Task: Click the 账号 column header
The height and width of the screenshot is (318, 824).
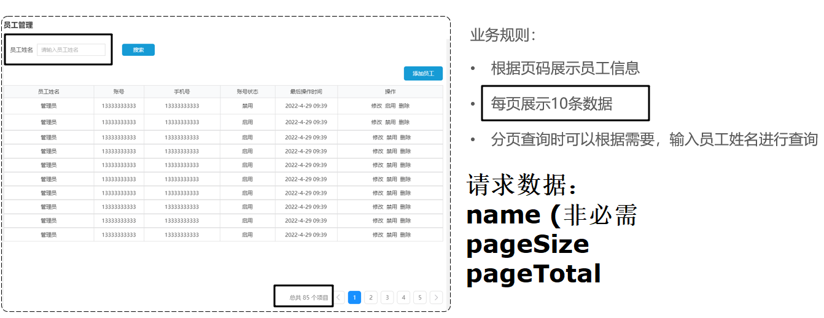Action: (x=119, y=91)
